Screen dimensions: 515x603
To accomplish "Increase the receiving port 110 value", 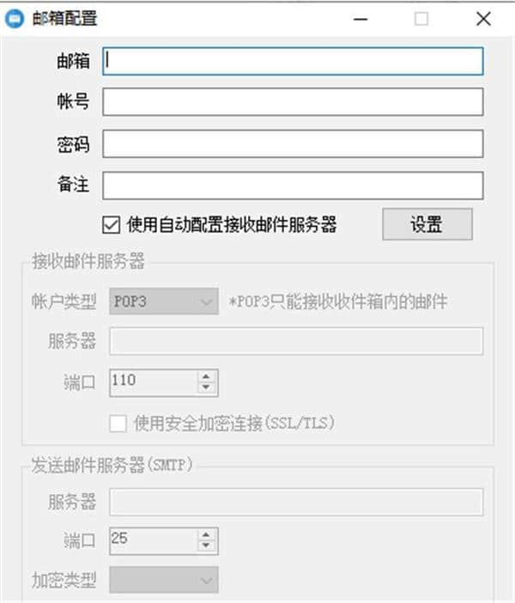I will coord(207,376).
